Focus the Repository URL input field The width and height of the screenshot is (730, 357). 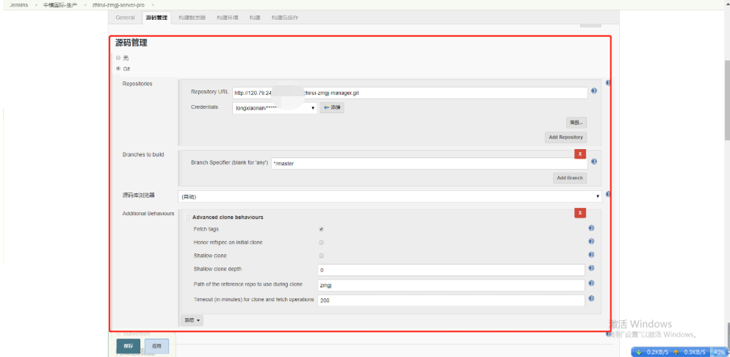click(410, 93)
